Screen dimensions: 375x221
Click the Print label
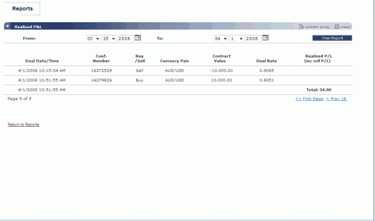pyautogui.click(x=346, y=27)
